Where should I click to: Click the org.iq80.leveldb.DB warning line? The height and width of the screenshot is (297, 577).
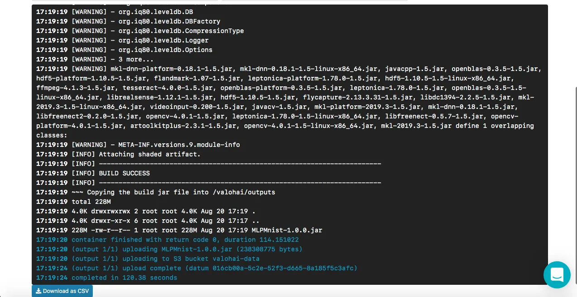[115, 12]
